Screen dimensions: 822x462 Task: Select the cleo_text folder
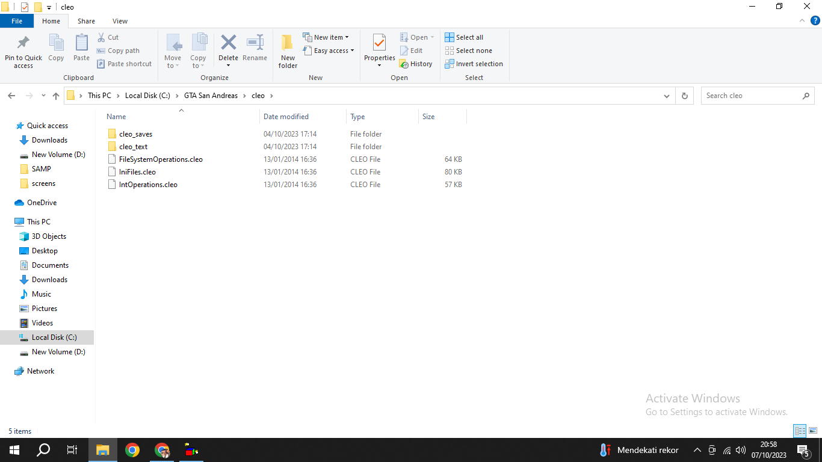click(133, 147)
